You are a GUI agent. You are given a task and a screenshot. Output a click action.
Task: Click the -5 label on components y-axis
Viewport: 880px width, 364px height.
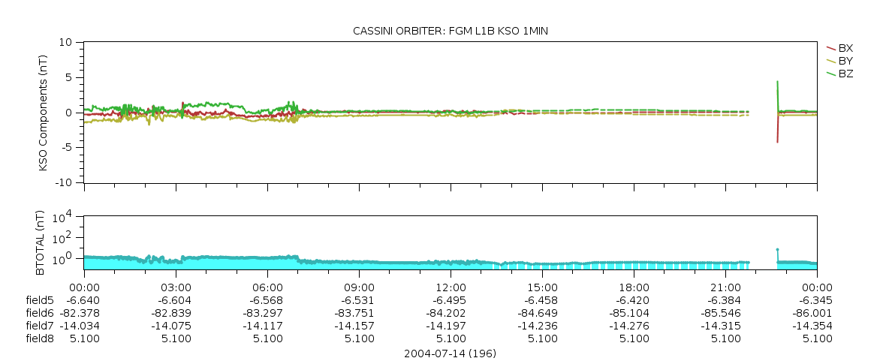68,148
